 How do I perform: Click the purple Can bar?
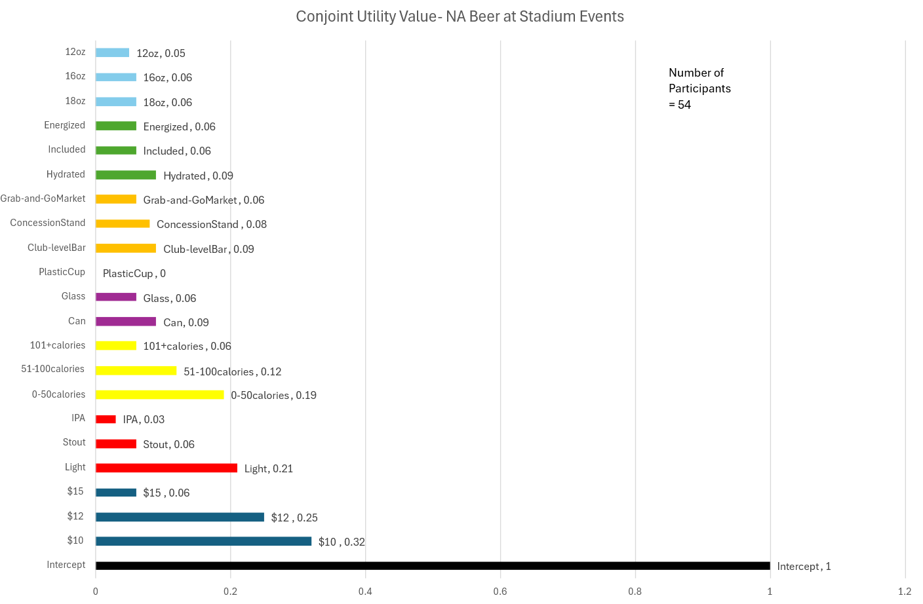tap(126, 322)
